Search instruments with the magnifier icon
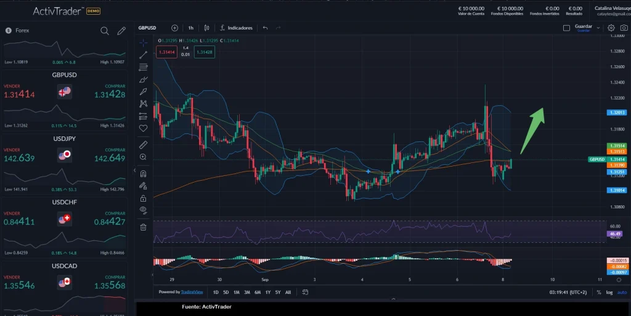631x316 pixels. 105,31
